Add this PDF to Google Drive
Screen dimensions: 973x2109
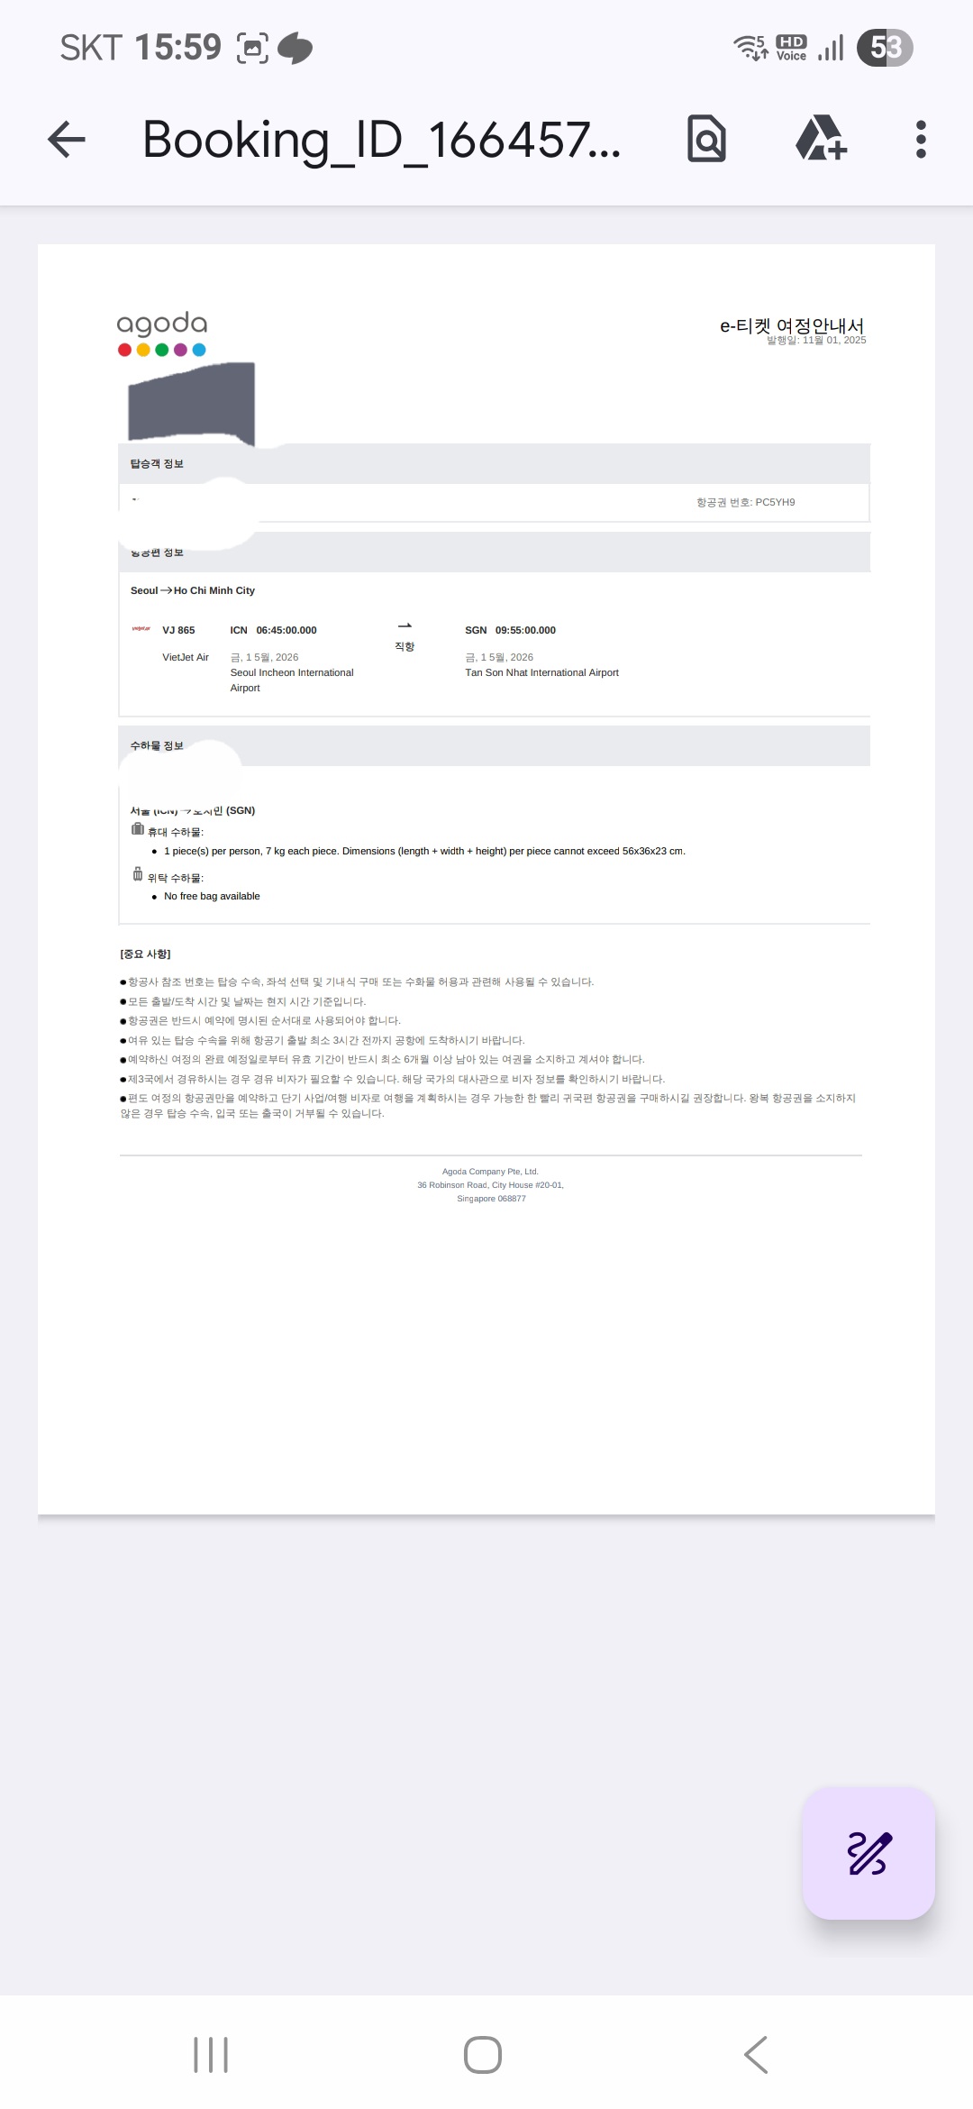[x=821, y=139]
